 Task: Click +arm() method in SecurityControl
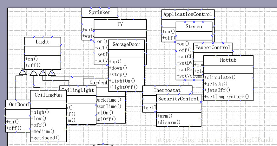[x=165, y=116]
